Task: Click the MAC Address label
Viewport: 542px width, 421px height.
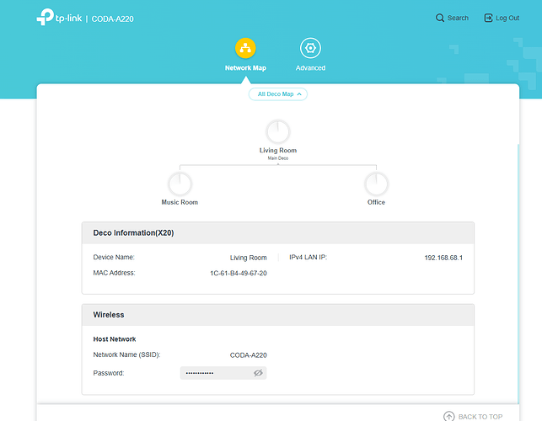Action: click(114, 273)
